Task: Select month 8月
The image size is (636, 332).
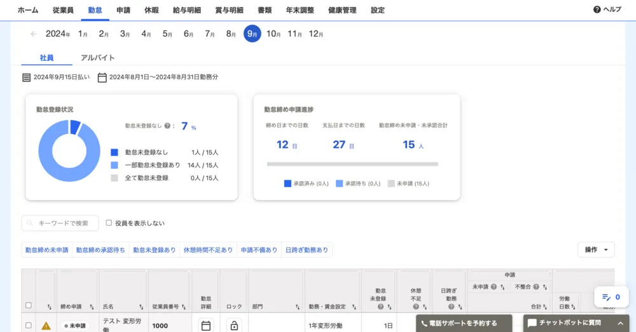Action: pos(231,34)
